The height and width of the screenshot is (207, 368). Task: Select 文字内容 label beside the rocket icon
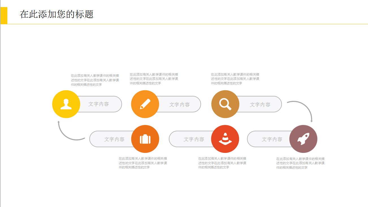[x=272, y=139]
